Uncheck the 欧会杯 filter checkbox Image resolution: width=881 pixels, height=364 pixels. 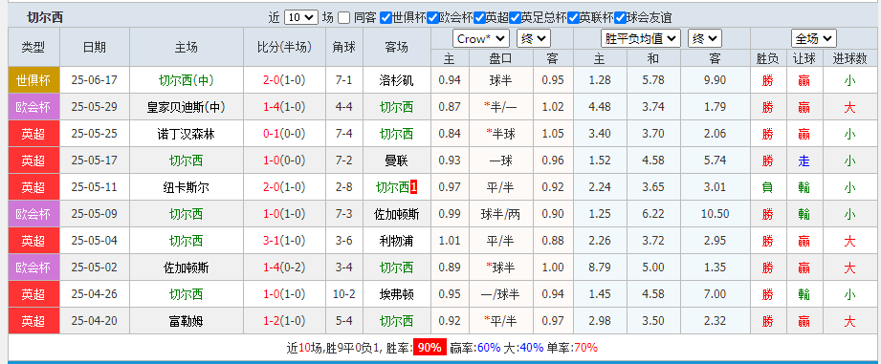coord(432,17)
